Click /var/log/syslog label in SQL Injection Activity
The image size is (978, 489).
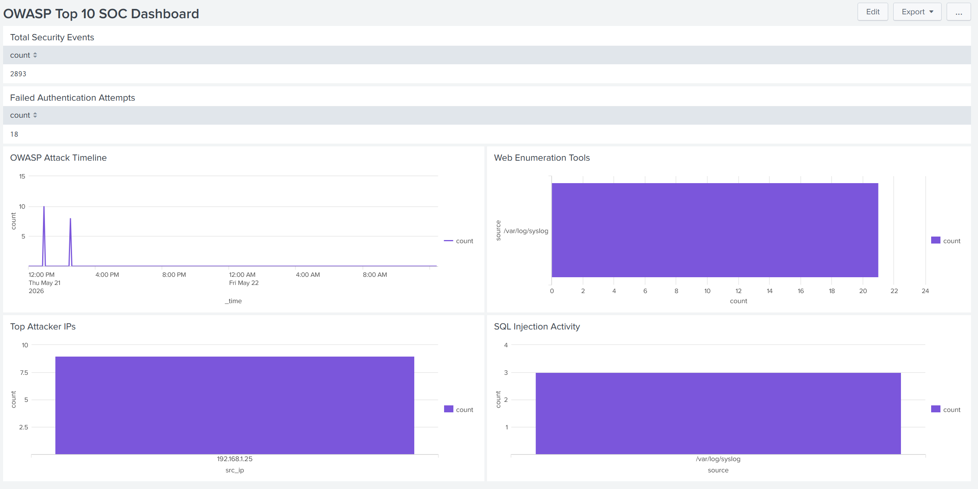718,459
